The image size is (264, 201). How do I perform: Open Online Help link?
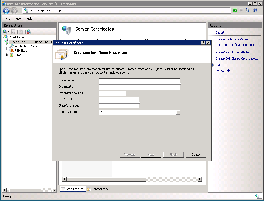pyautogui.click(x=223, y=71)
